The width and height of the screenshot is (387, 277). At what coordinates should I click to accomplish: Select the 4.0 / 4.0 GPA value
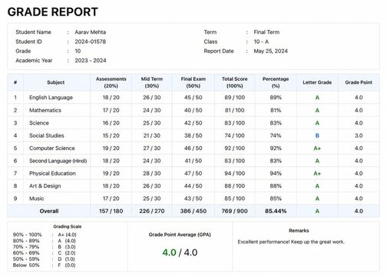180,252
